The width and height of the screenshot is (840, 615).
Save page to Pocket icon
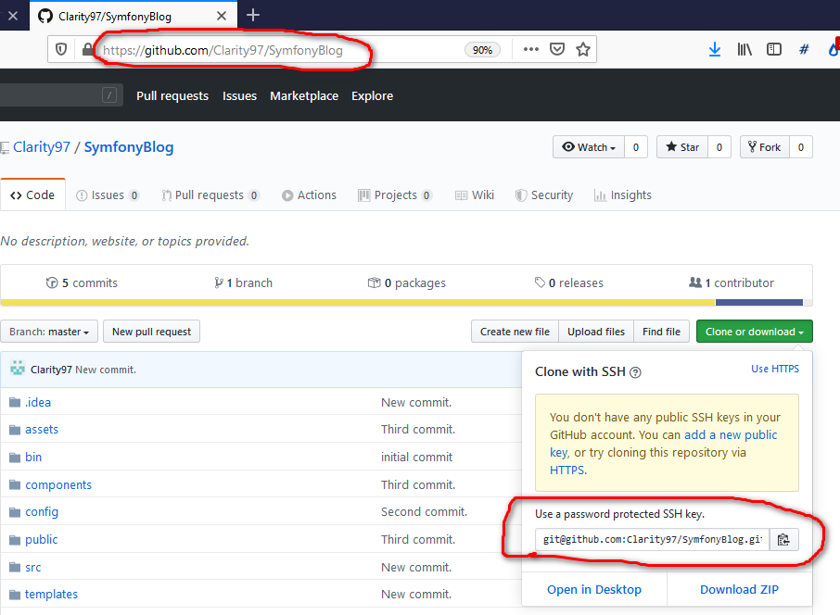tap(557, 49)
